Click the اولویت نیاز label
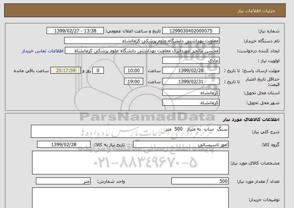 pos(269,61)
